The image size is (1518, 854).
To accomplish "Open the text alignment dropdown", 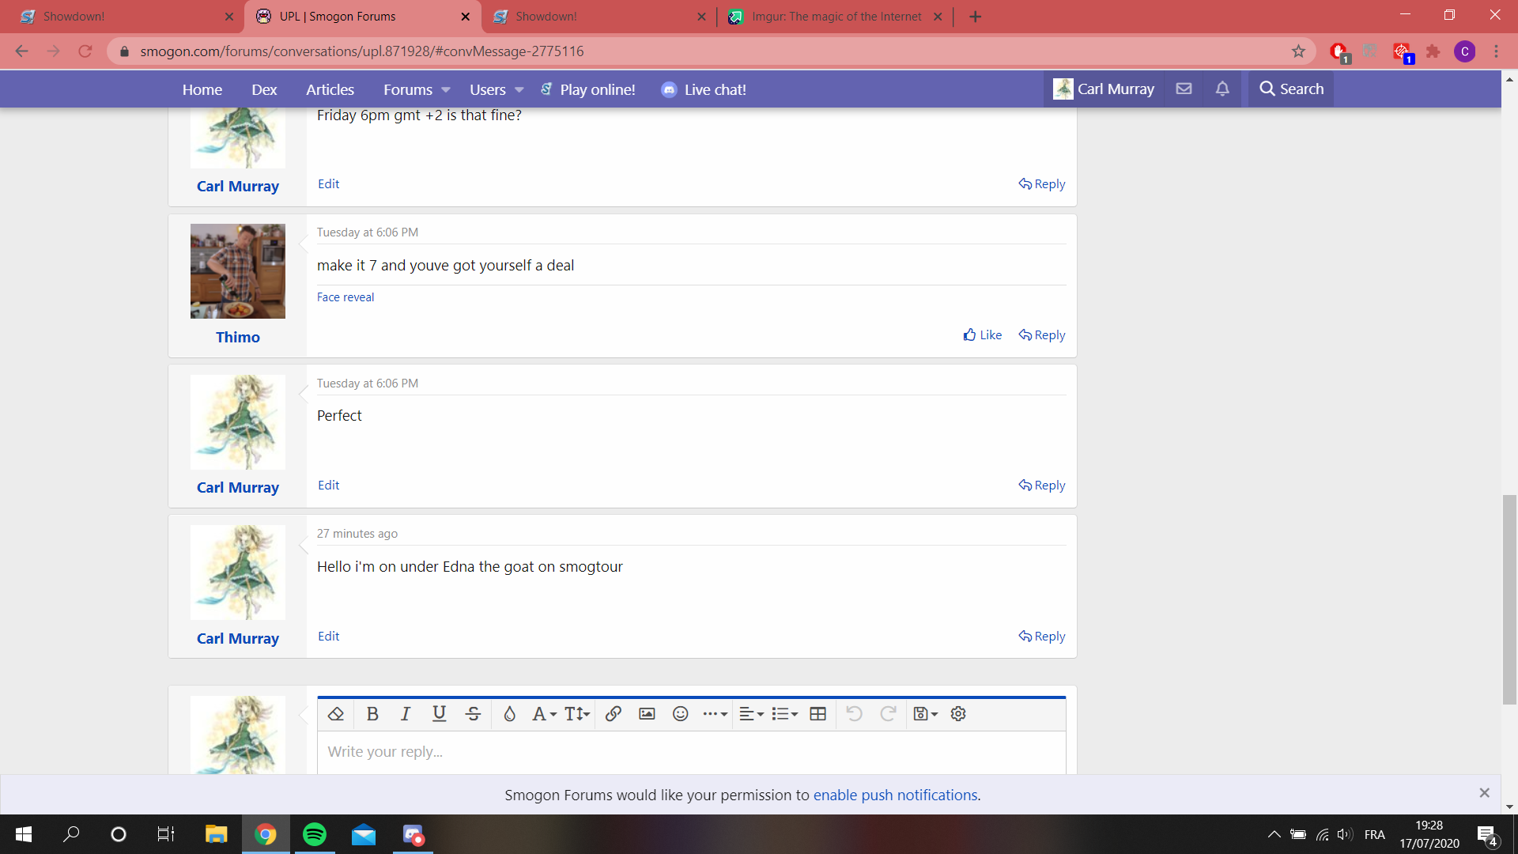I will coord(751,714).
